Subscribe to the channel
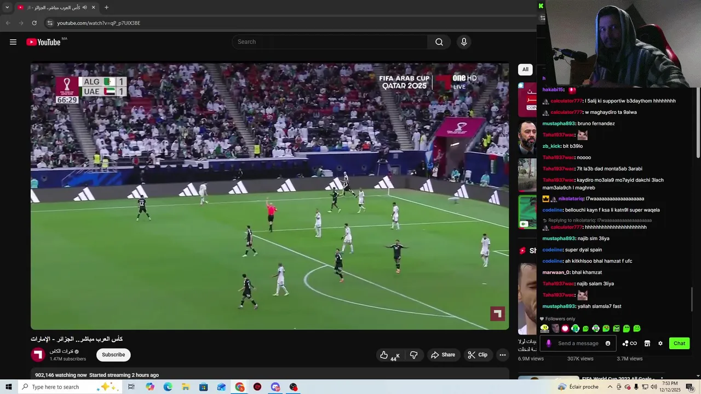701x394 pixels. coord(113,355)
